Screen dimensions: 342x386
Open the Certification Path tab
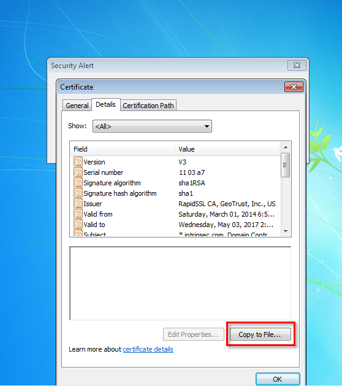(x=148, y=106)
